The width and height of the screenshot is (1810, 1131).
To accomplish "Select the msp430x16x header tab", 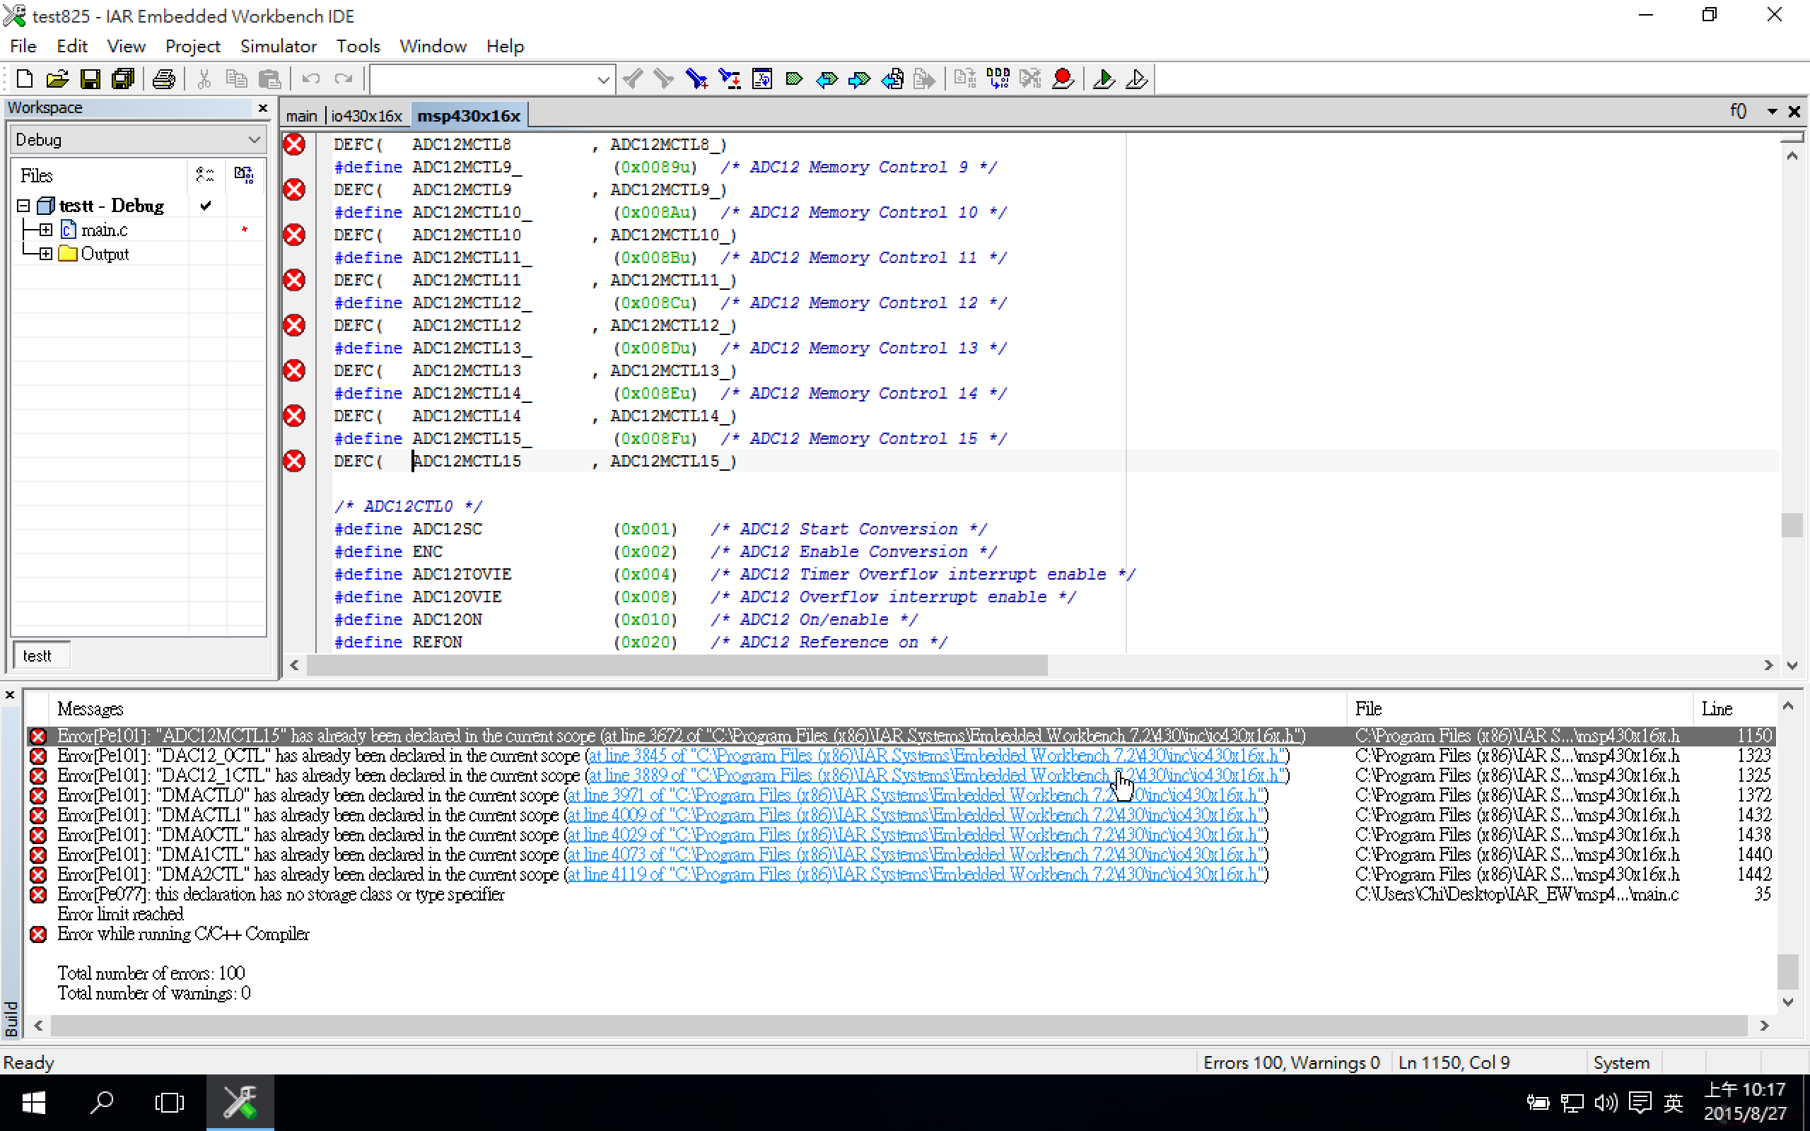I will point(468,116).
